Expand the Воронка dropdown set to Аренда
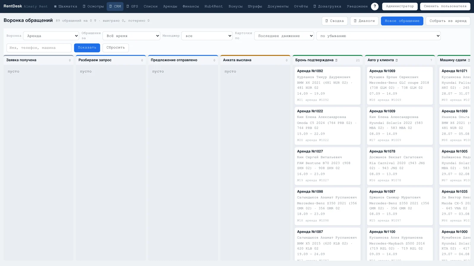Image resolution: width=474 pixels, height=266 pixels. (51, 36)
